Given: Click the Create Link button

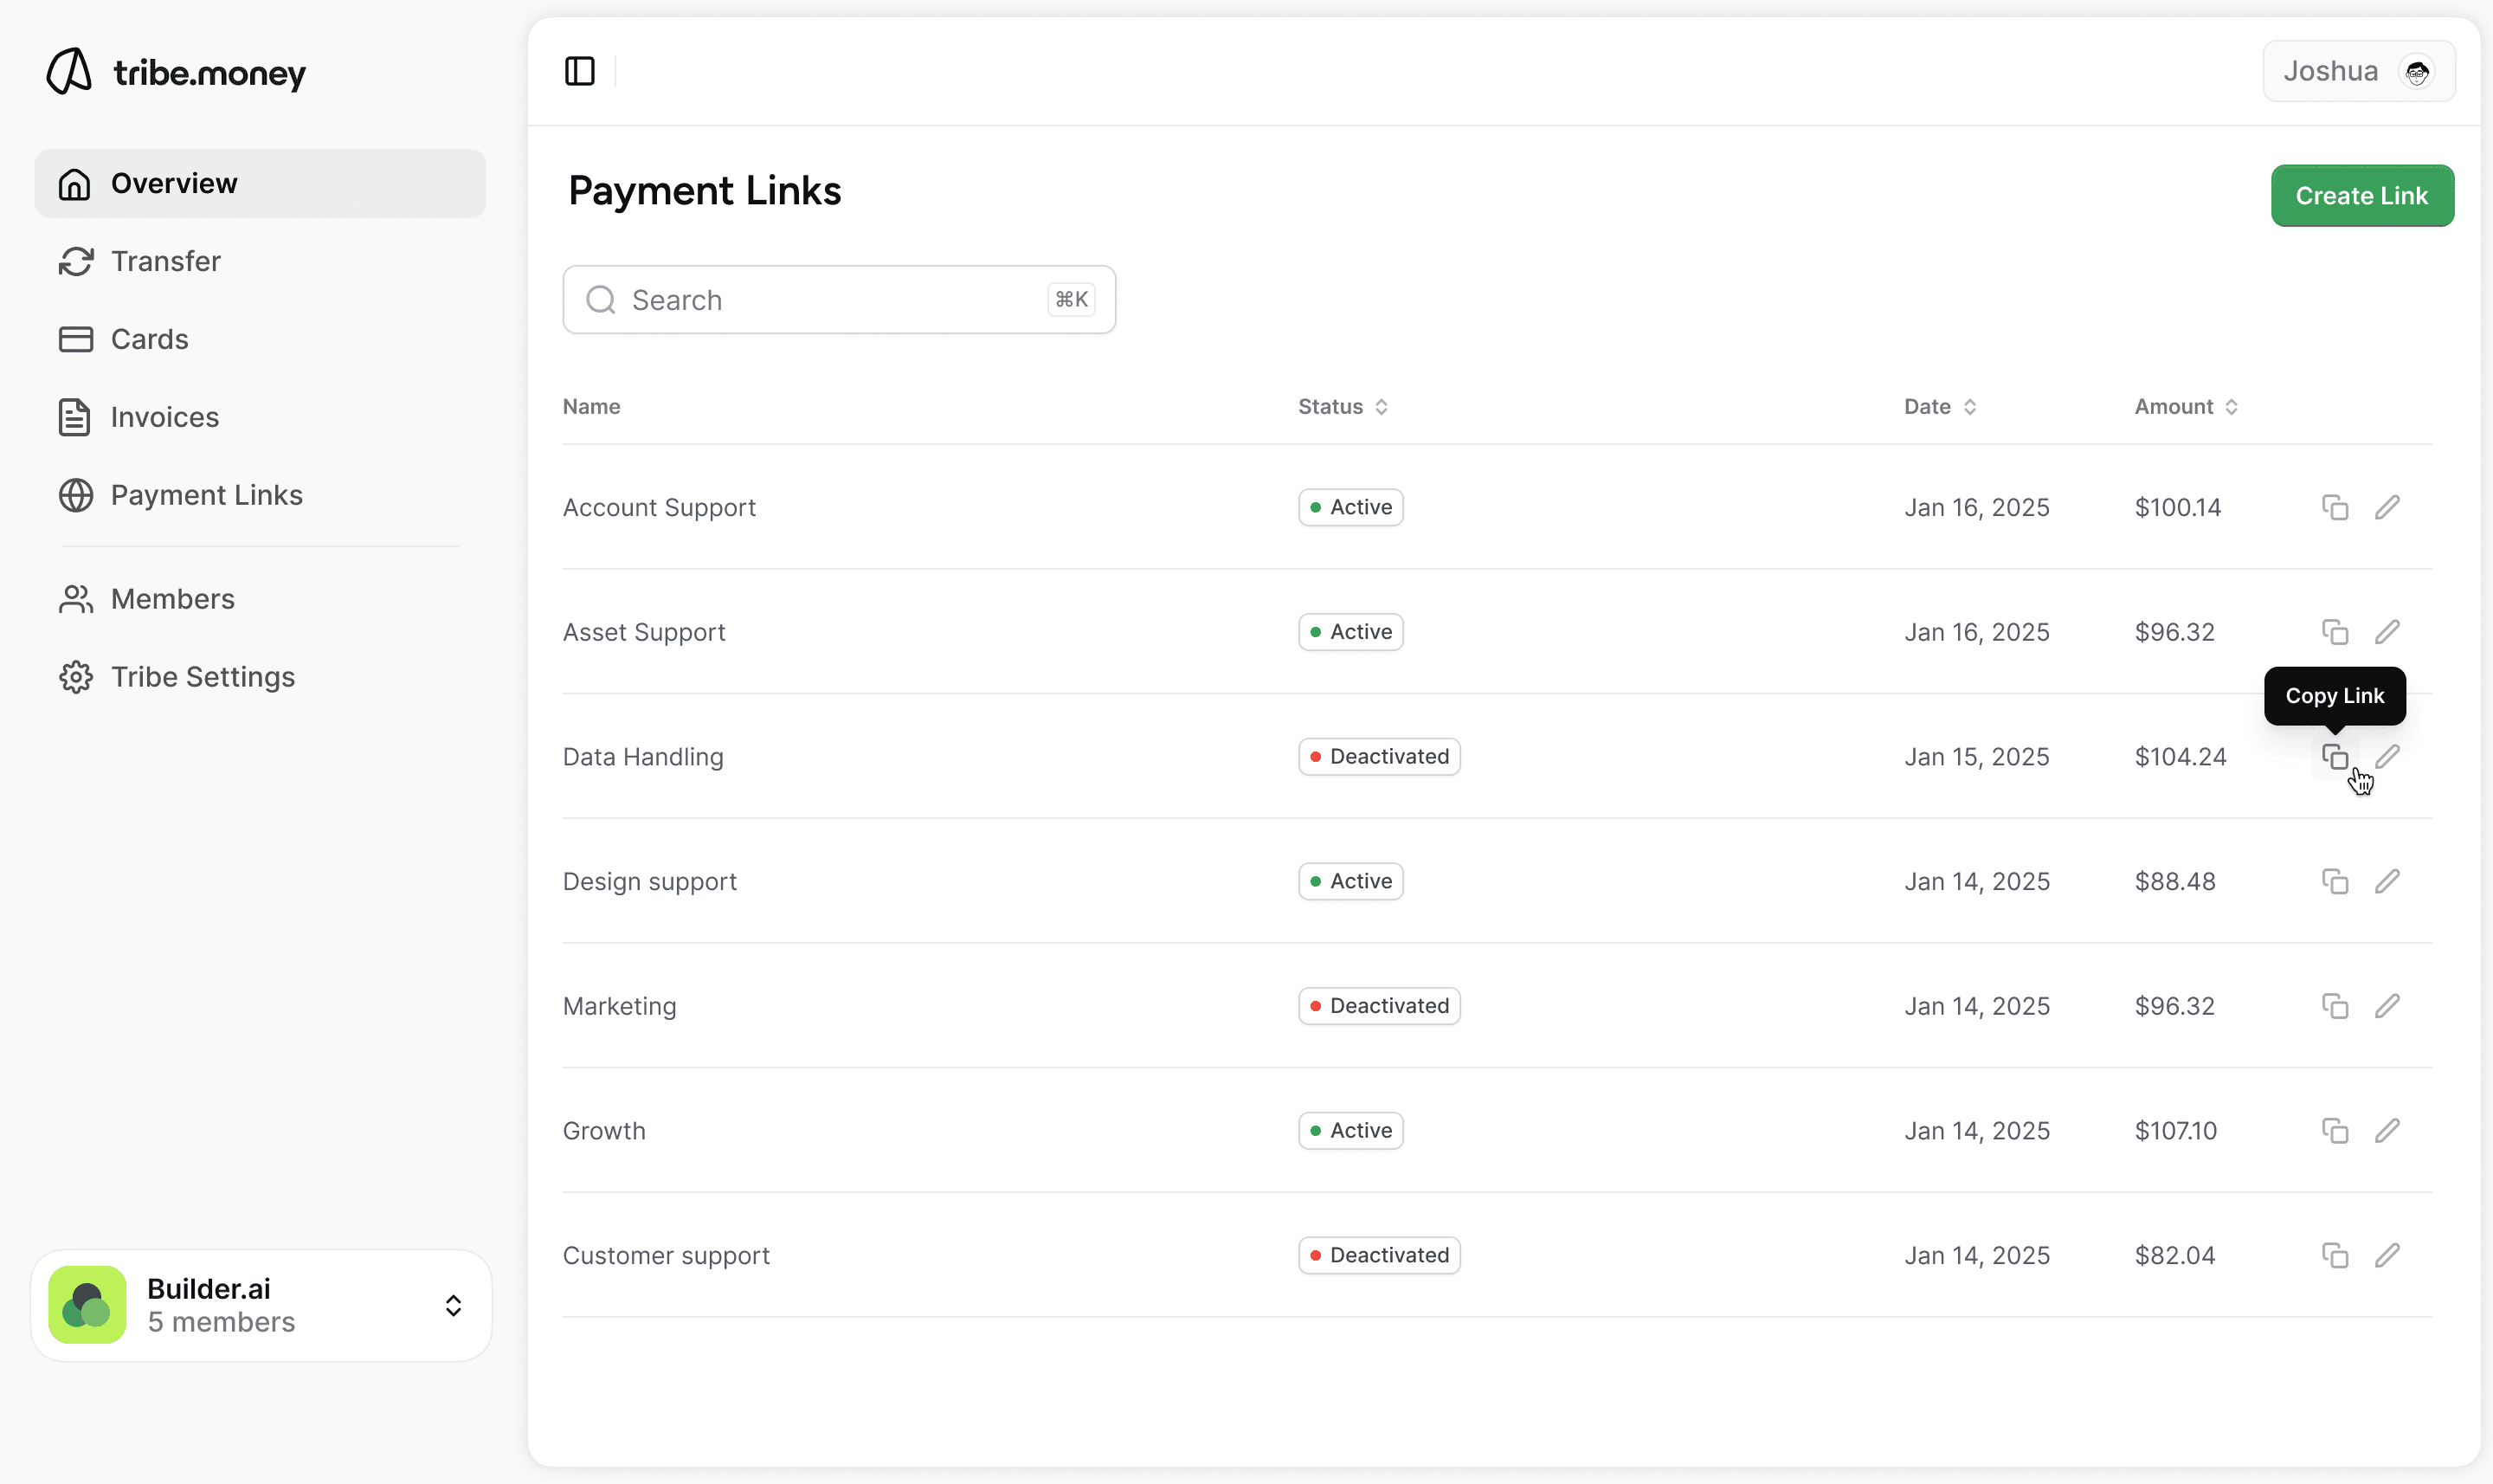Looking at the screenshot, I should click(x=2361, y=196).
